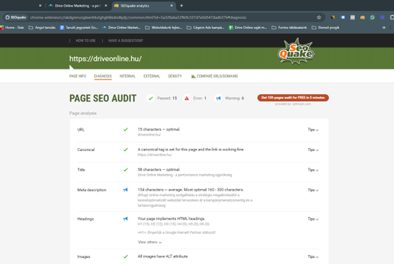Click the '15 characters – optimal' URL result
394x264 pixels.
159,130
